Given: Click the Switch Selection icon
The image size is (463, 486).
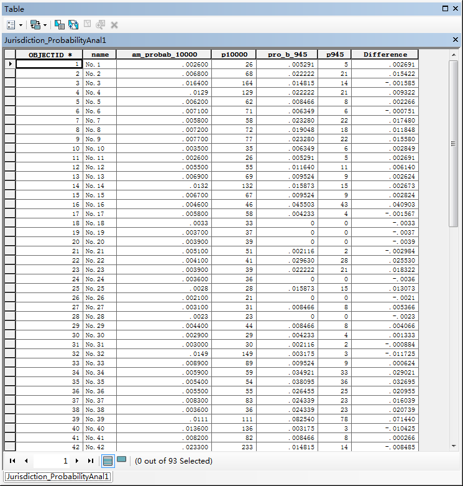Looking at the screenshot, I should (x=73, y=25).
